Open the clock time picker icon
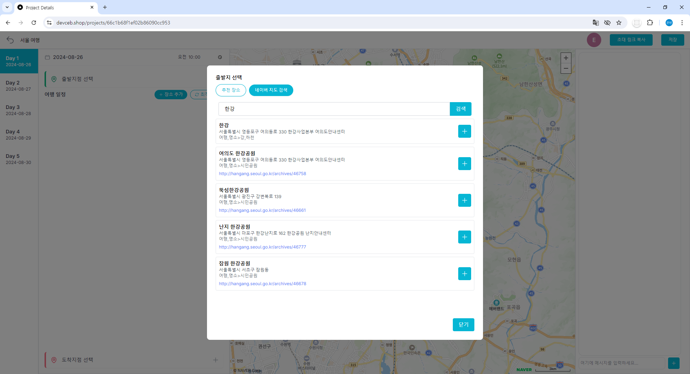 [x=220, y=57]
